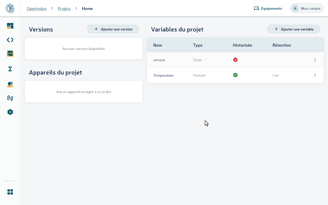
Task: Click the Appareils du projet heading
Action: point(55,72)
